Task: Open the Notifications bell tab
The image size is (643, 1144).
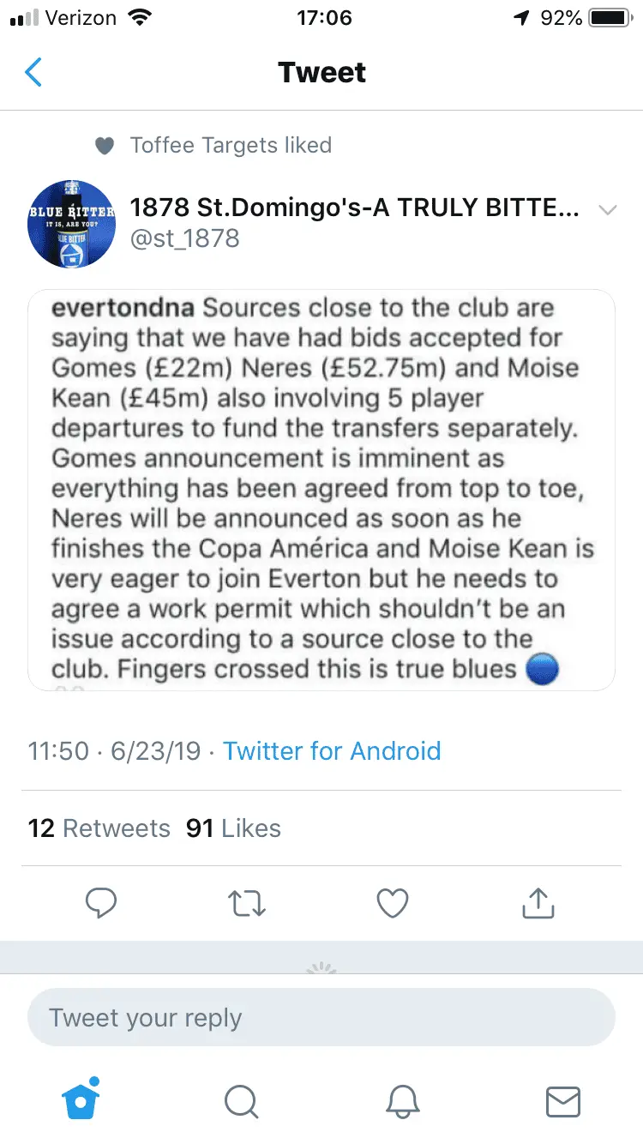Action: (402, 1101)
